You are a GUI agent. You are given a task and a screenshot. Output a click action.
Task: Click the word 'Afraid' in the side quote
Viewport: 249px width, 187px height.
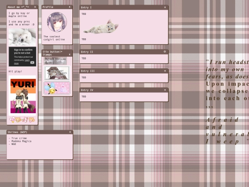click(x=222, y=120)
